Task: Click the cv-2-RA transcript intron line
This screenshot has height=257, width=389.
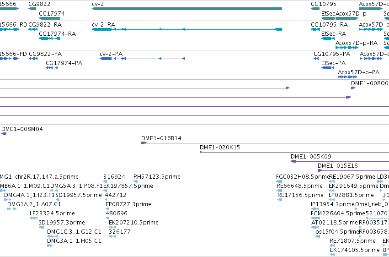Action: (187, 29)
